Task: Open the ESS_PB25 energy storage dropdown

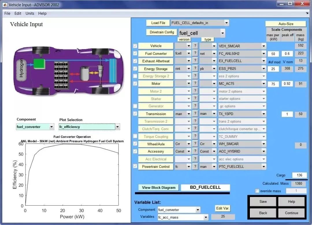Action: click(x=242, y=69)
